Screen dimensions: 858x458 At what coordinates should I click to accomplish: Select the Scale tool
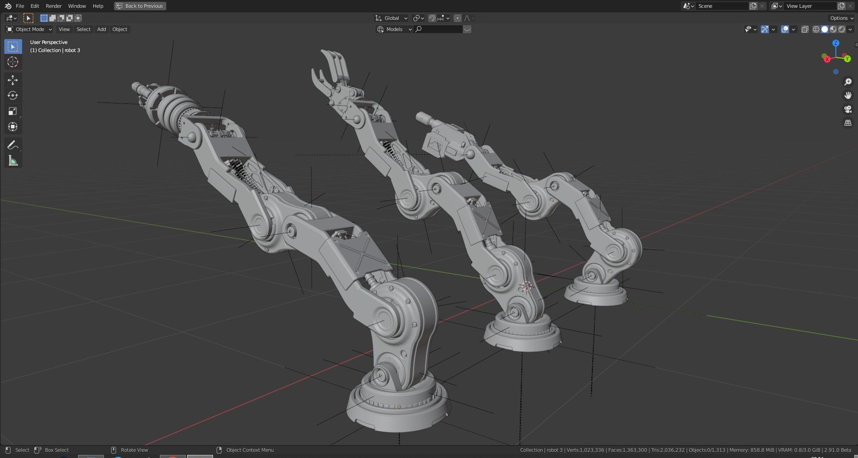point(13,111)
